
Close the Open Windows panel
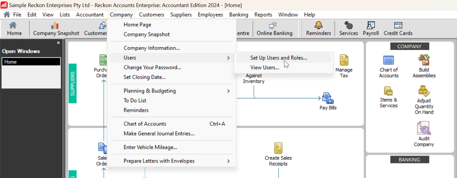tap(58, 43)
